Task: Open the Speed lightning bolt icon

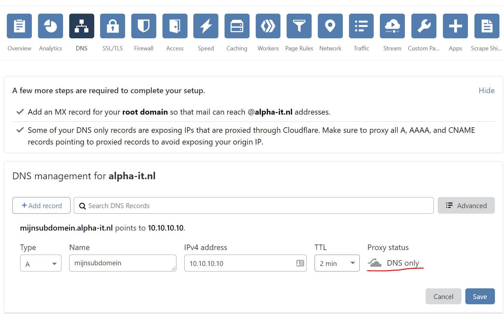Action: click(x=206, y=26)
